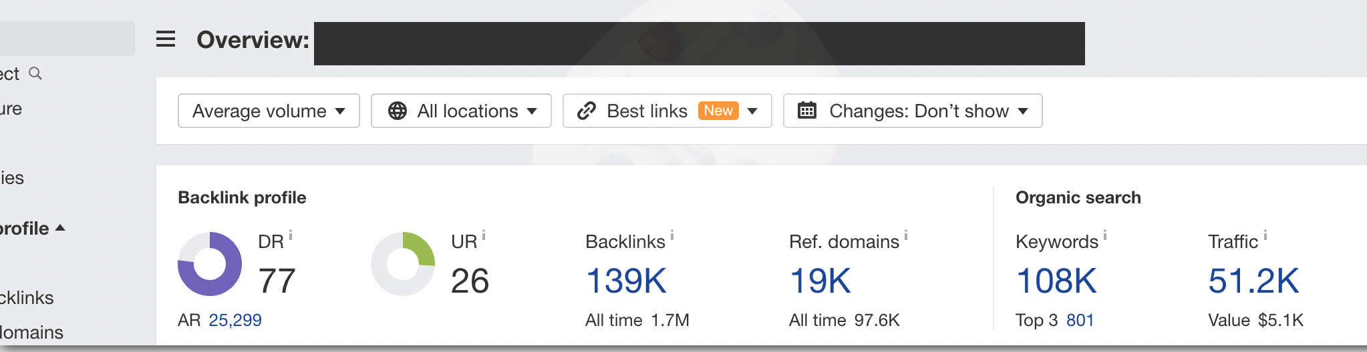Collapse the profile section arrow in sidebar
The image size is (1367, 352).
(60, 228)
